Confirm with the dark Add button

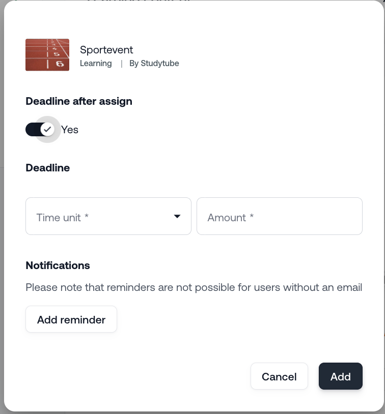click(x=340, y=376)
